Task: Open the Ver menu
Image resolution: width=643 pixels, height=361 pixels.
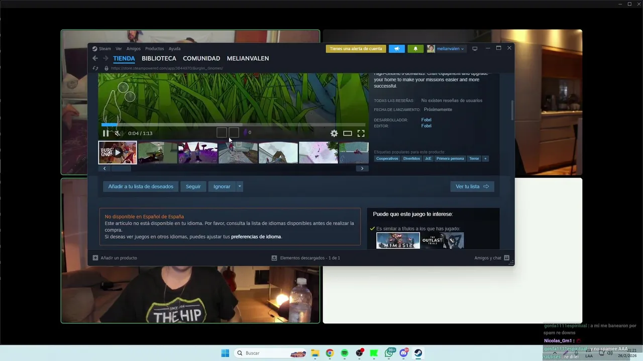Action: pos(119,49)
